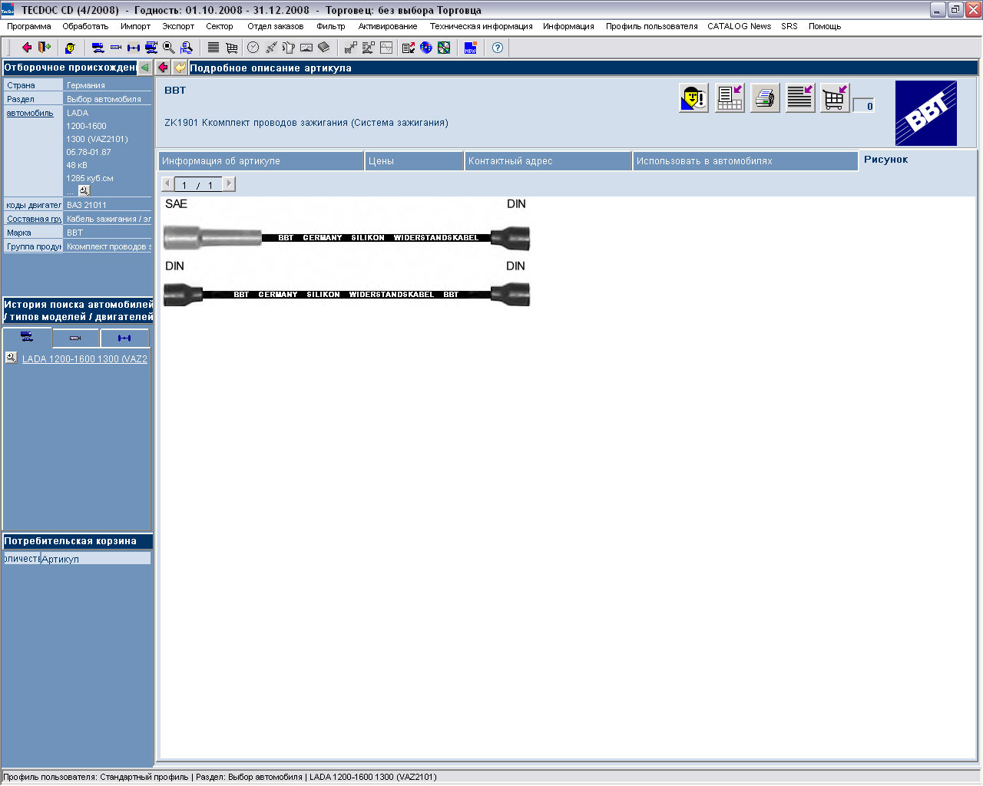Click magnifier icon below vehicle details

click(84, 190)
